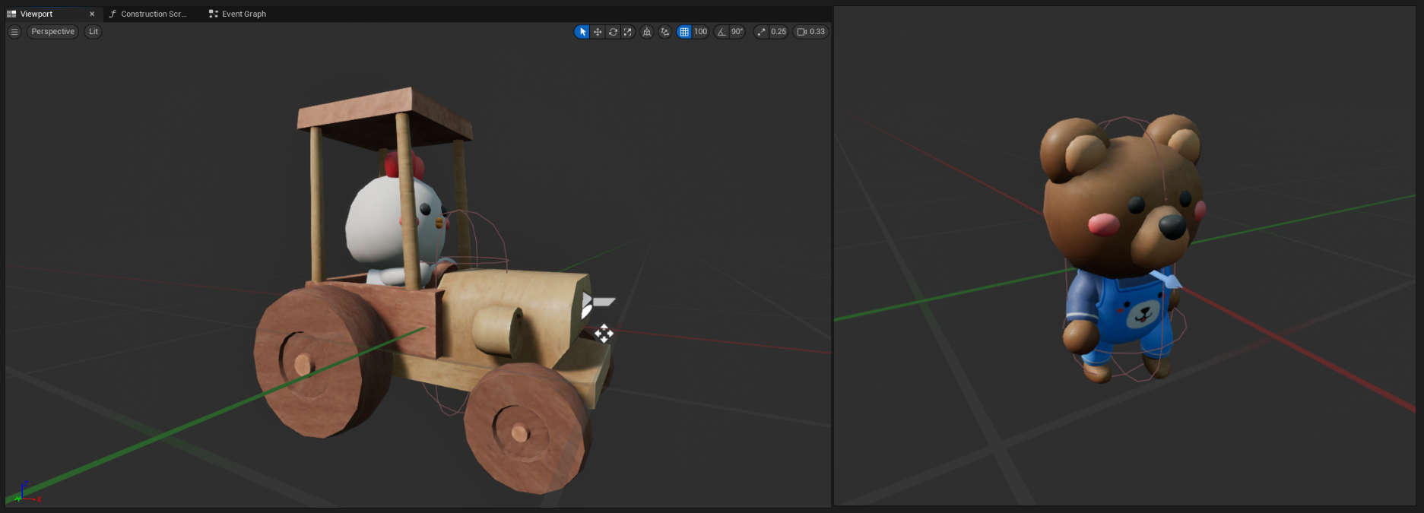Viewport: 1424px width, 513px height.
Task: Switch to the Construction Script tab
Action: click(x=148, y=14)
